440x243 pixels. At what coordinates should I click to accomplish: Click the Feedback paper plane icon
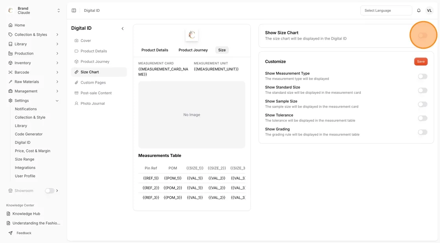click(x=10, y=233)
